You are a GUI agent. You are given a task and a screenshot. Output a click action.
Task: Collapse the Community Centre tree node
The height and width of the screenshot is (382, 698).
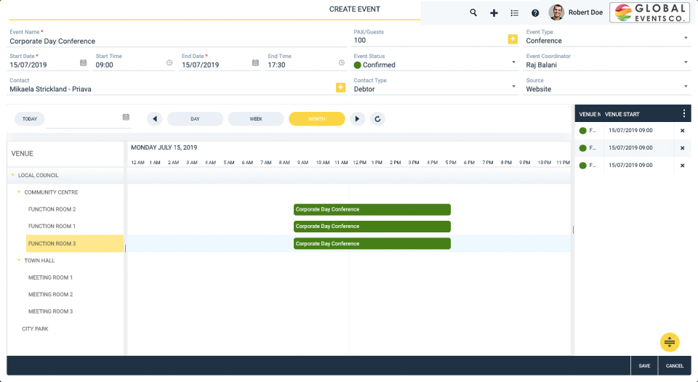19,192
